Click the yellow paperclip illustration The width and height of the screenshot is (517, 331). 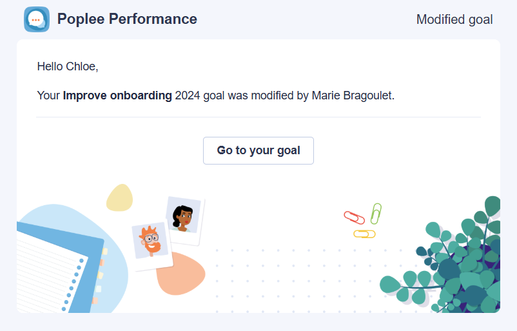pos(364,234)
